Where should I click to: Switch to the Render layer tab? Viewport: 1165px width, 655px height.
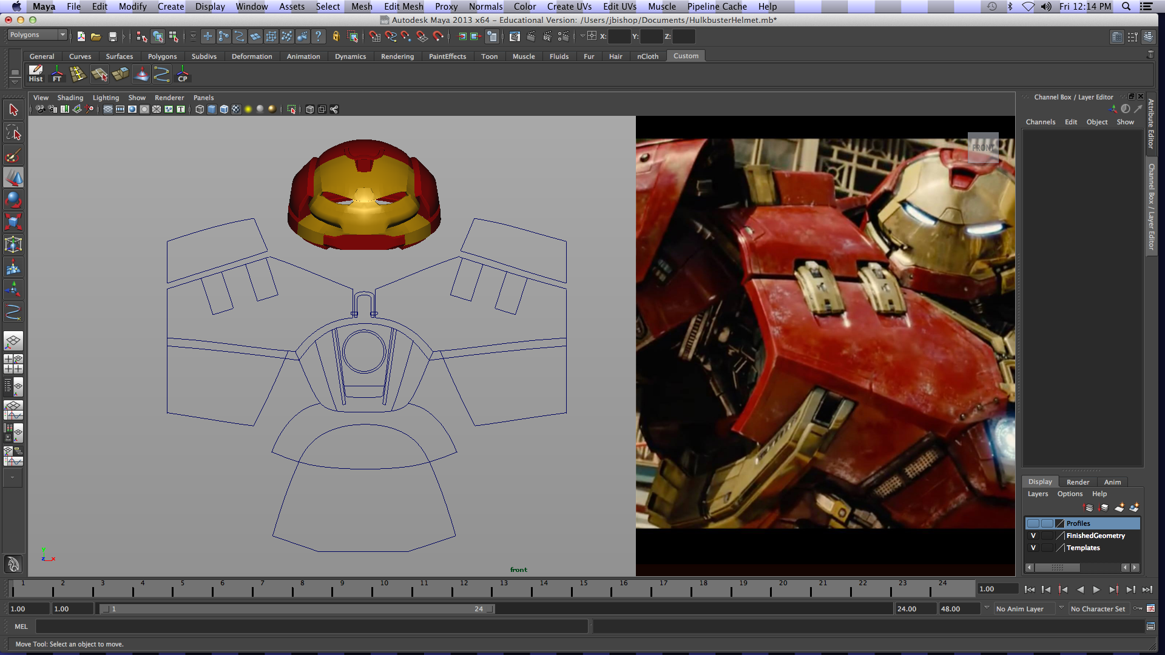pos(1078,482)
